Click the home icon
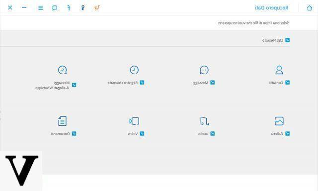 [x=310, y=8]
